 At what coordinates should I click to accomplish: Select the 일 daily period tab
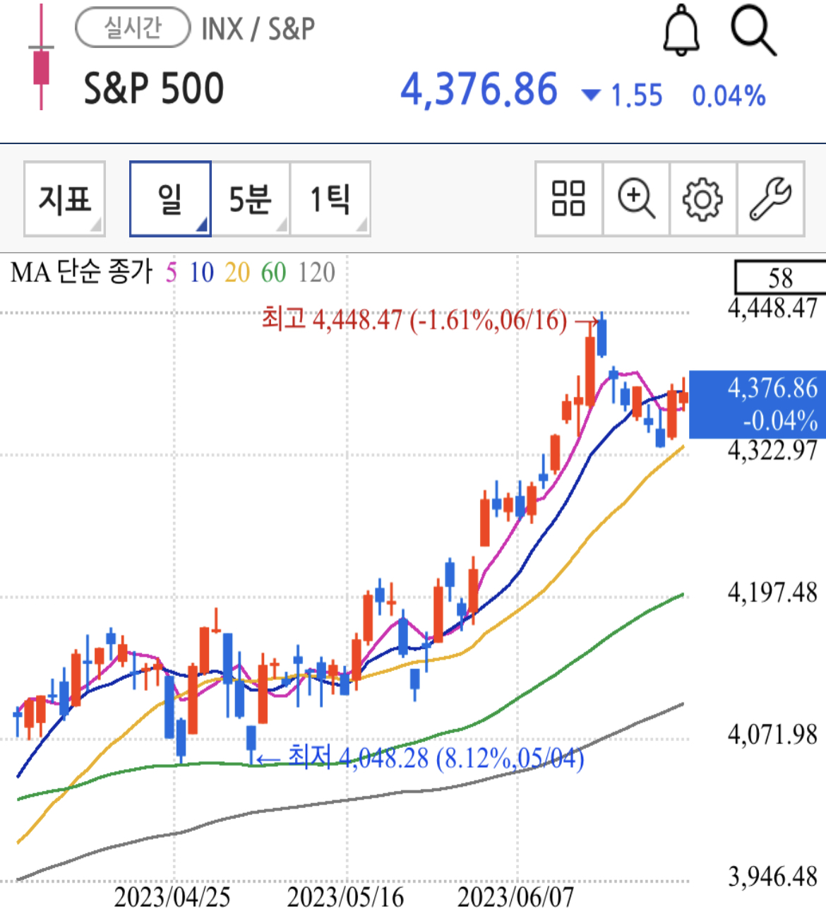[x=170, y=198]
